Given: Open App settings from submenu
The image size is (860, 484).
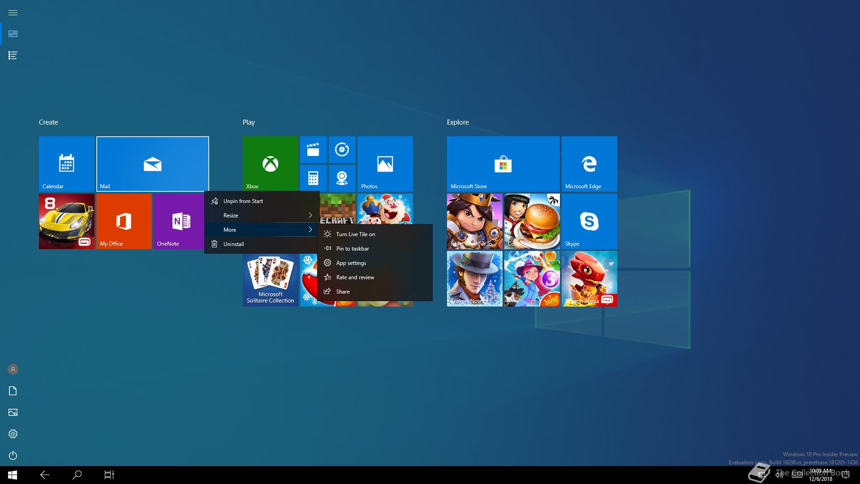Looking at the screenshot, I should 375,263.
